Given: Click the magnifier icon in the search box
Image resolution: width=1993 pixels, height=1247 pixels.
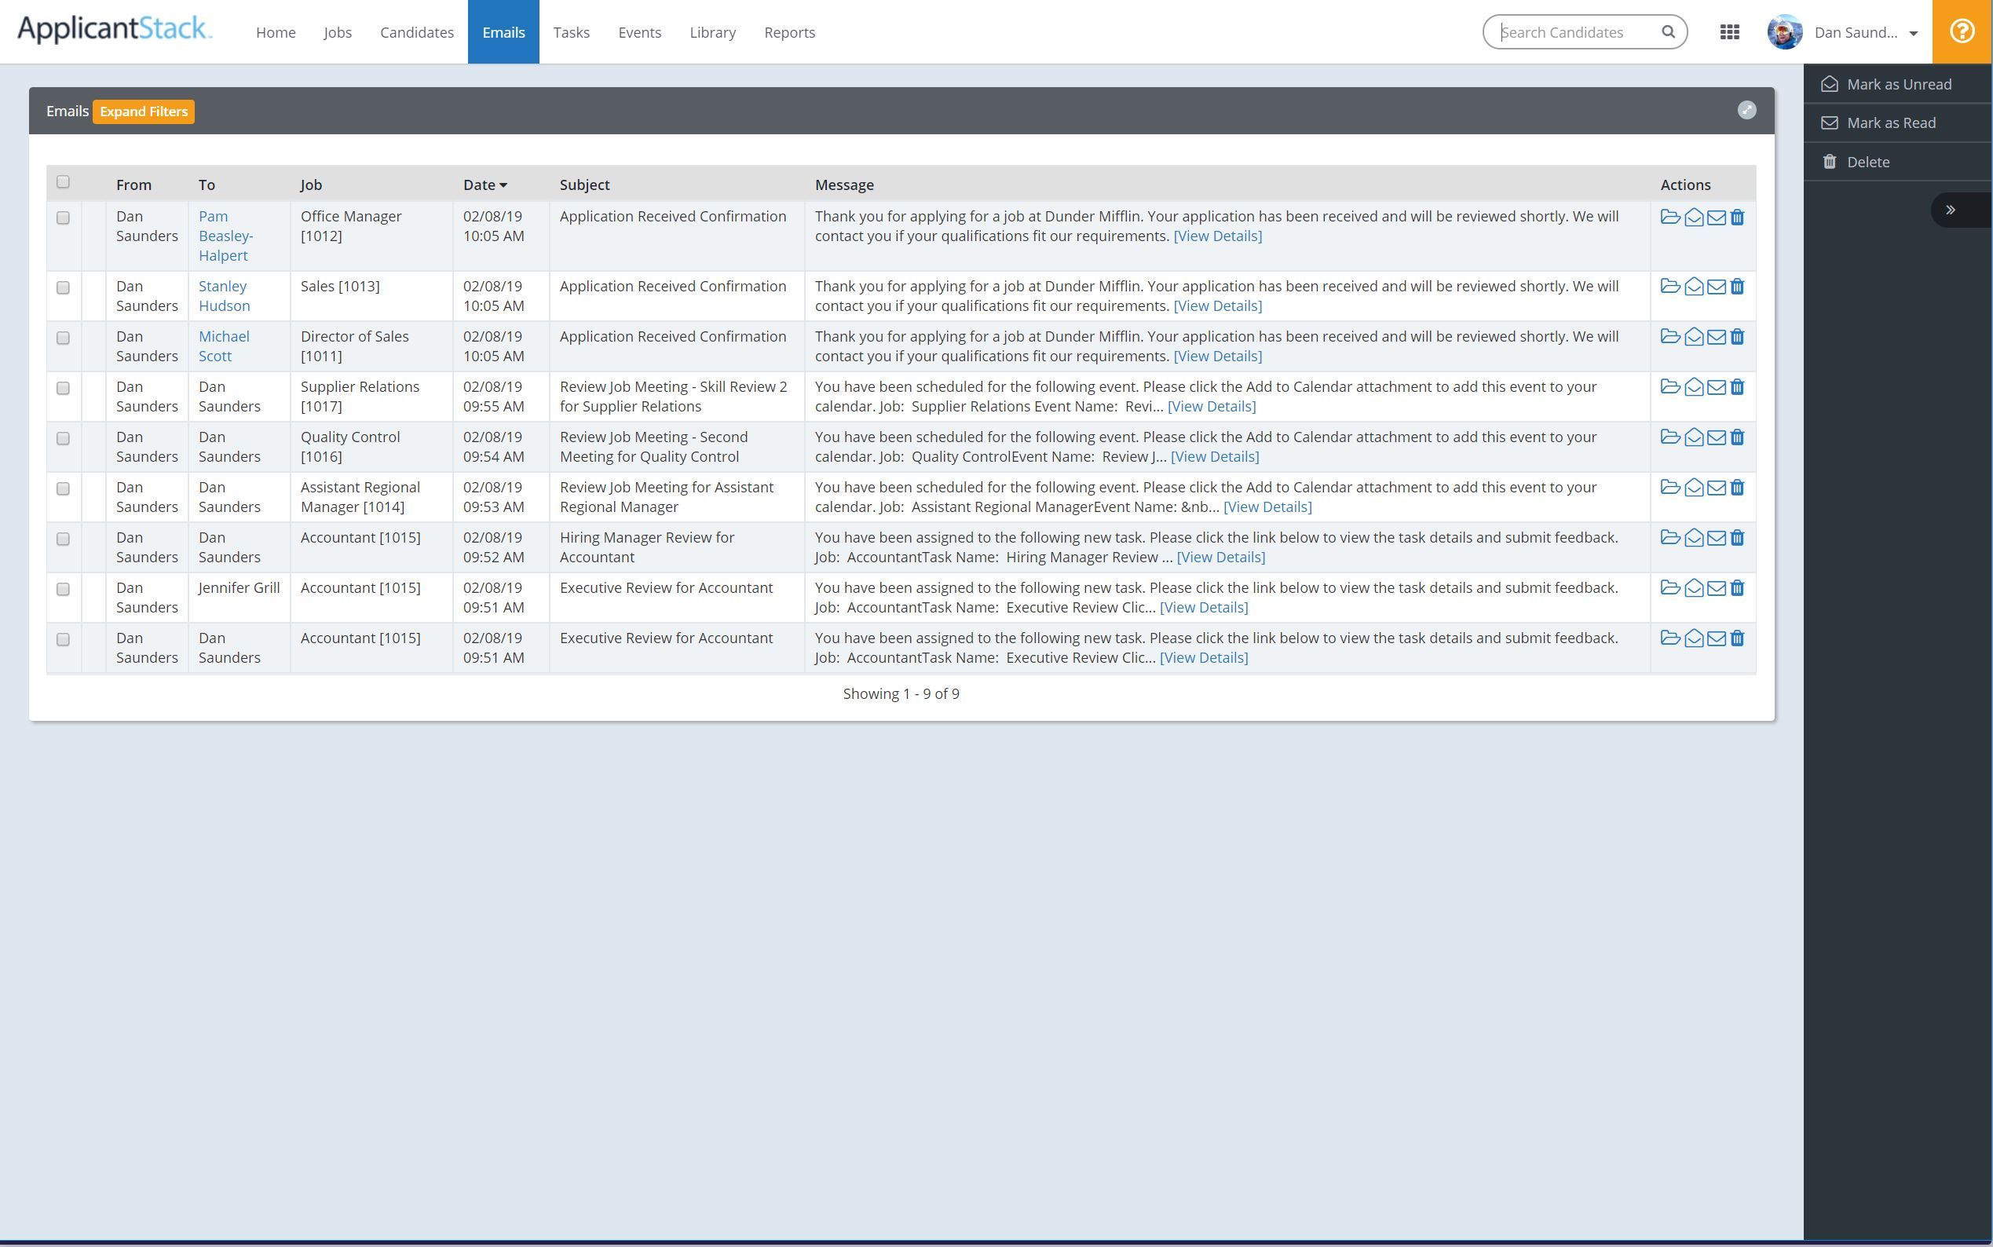Looking at the screenshot, I should click(x=1668, y=32).
